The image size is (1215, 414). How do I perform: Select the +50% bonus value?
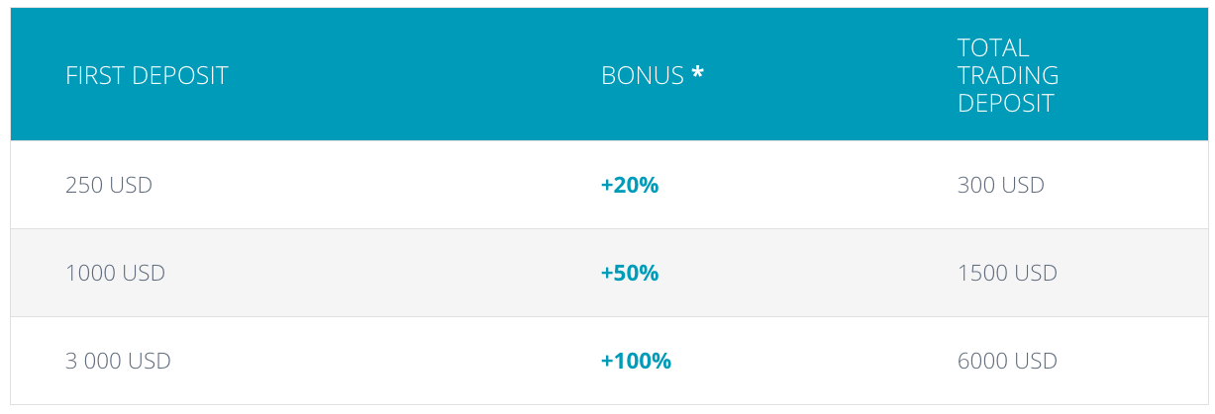click(630, 273)
